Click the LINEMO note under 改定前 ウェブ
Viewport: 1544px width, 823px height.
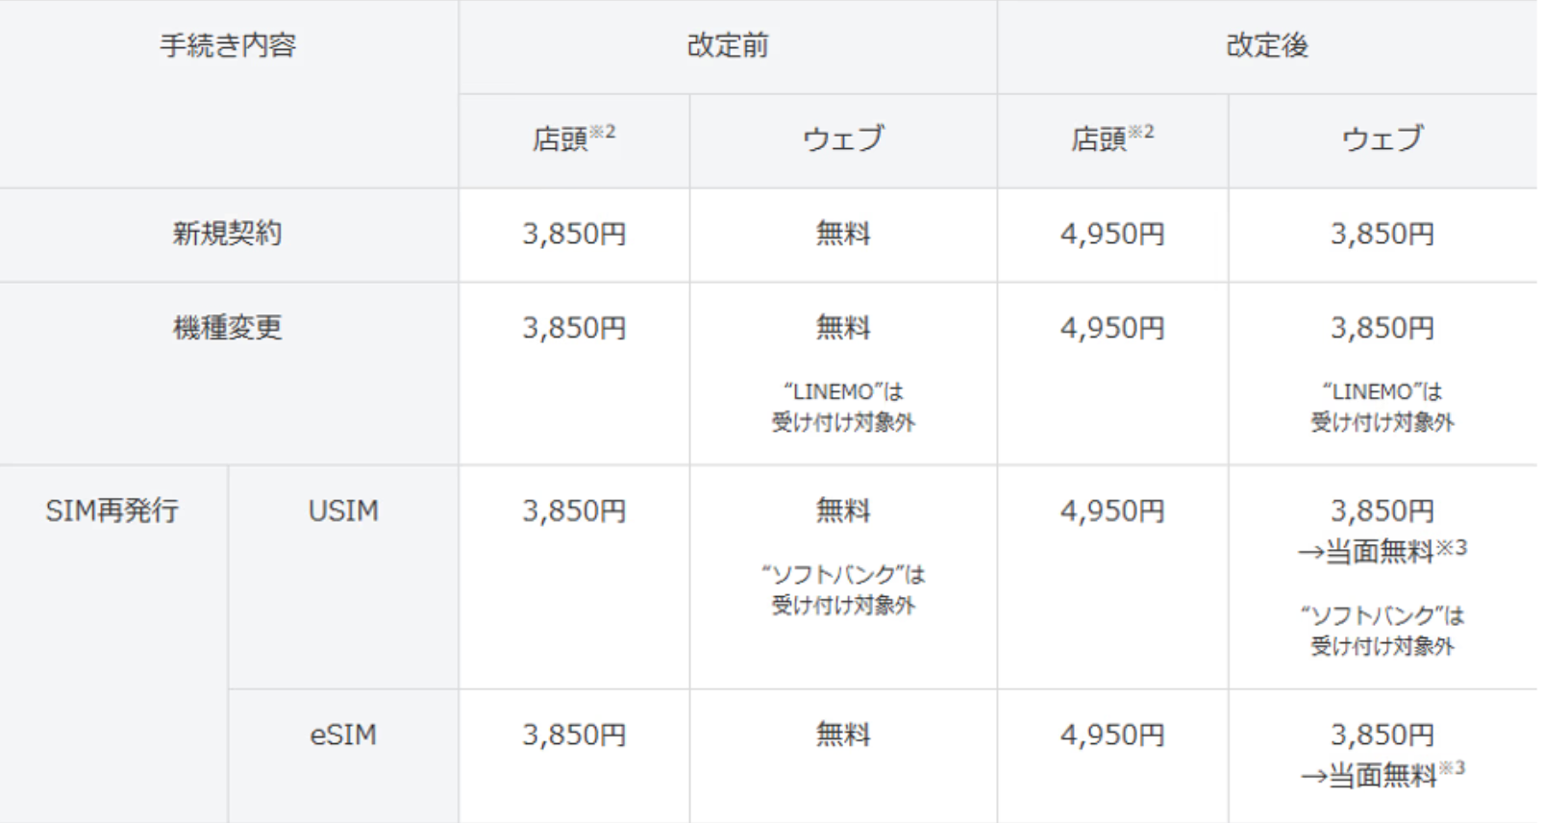[x=843, y=407]
